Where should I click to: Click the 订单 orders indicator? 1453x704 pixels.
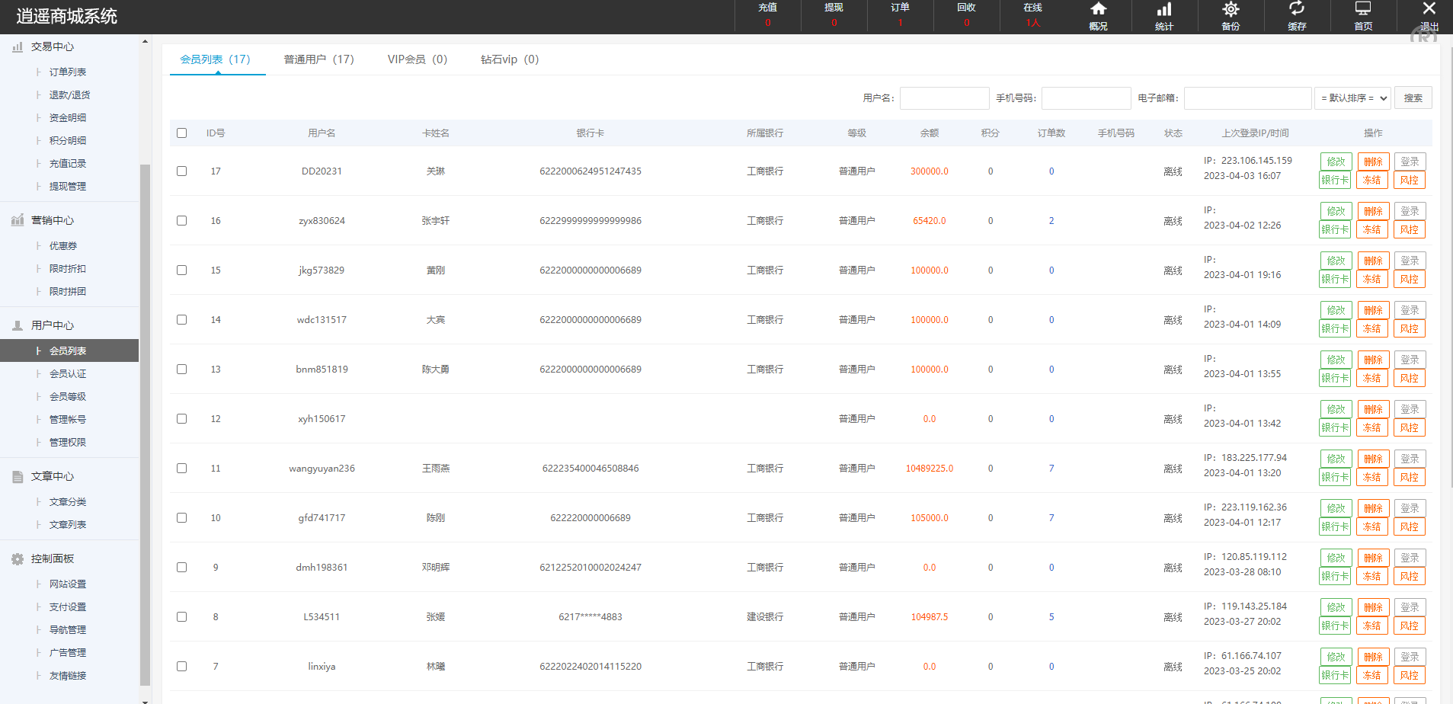click(x=900, y=15)
